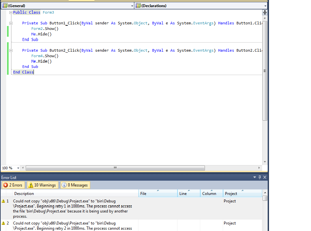Sort error list by Column header
311x231 pixels.
pyautogui.click(x=212, y=194)
